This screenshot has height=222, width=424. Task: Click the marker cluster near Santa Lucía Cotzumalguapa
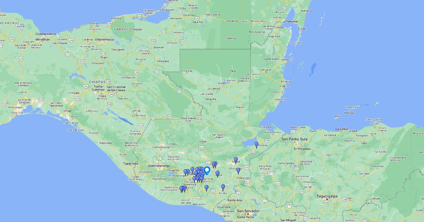182,189
